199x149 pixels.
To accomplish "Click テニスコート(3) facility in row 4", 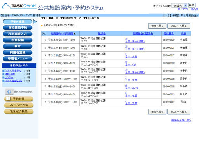I will [x=89, y=64].
